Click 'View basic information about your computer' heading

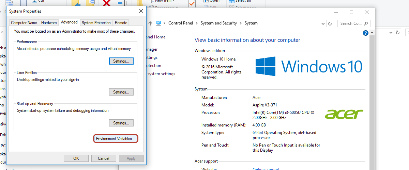click(x=247, y=40)
